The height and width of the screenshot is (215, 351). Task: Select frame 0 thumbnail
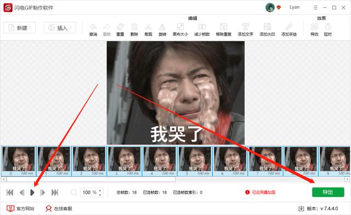tap(19, 161)
